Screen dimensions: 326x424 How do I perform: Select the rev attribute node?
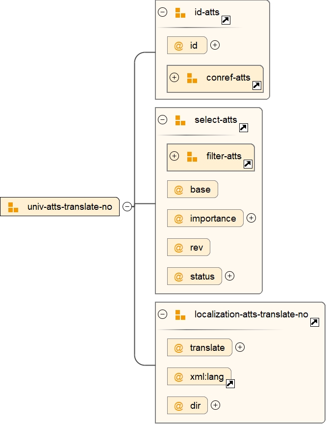click(189, 248)
